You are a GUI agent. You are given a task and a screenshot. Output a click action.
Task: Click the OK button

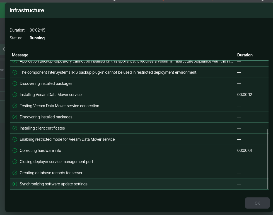point(257,203)
